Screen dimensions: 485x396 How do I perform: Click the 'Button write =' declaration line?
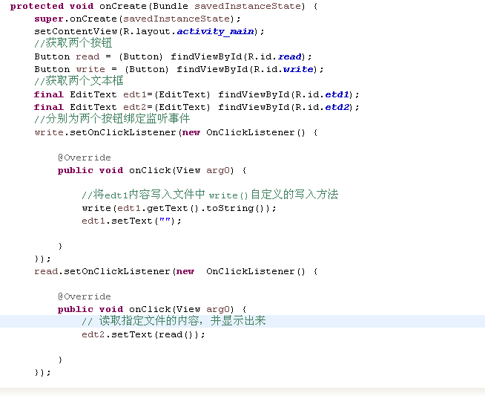click(179, 69)
